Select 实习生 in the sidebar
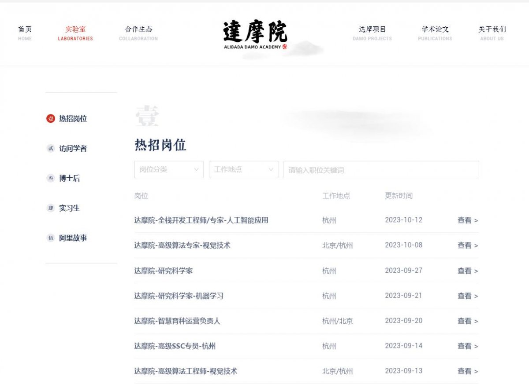529x384 pixels. 70,208
